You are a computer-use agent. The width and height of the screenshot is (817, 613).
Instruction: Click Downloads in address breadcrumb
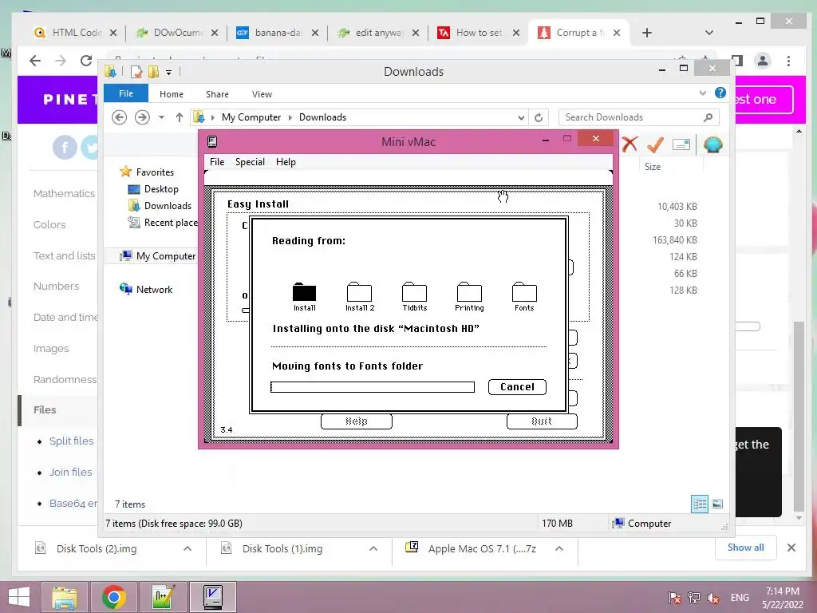click(322, 117)
